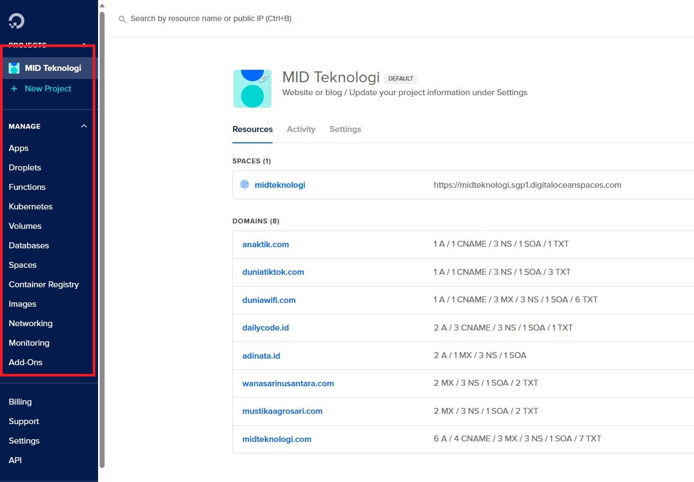
Task: Open the project Settings tab
Action: tap(345, 129)
